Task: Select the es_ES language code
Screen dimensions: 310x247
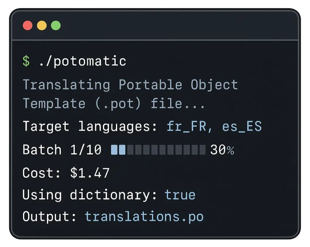Action: click(x=242, y=127)
